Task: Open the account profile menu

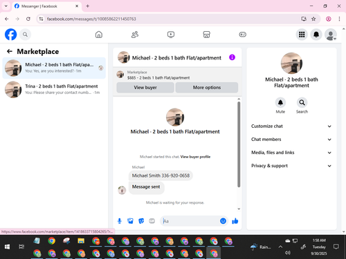Action: [x=331, y=35]
